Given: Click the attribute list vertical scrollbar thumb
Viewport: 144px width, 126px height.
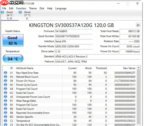Looking at the screenshot, I should pos(139,97).
